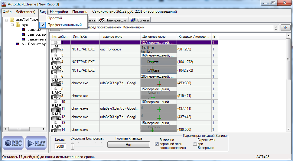Click the Копировать thumbnail in row 5

[x=159, y=70]
